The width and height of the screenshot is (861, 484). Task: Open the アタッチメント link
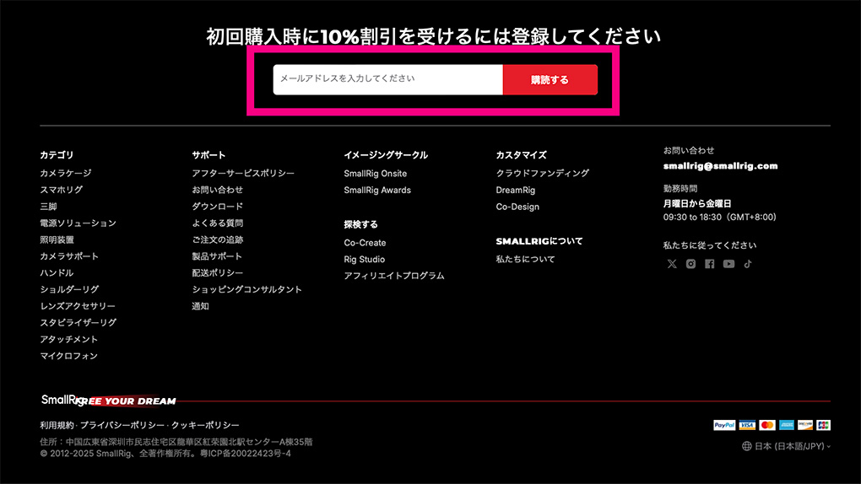68,339
